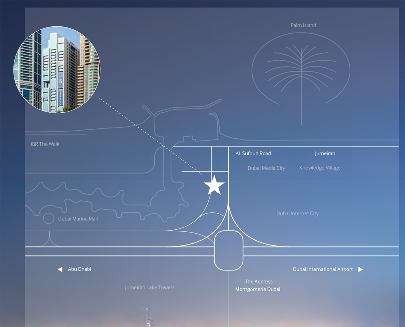Click the right arrow beside Dubai International Airport

(x=360, y=269)
